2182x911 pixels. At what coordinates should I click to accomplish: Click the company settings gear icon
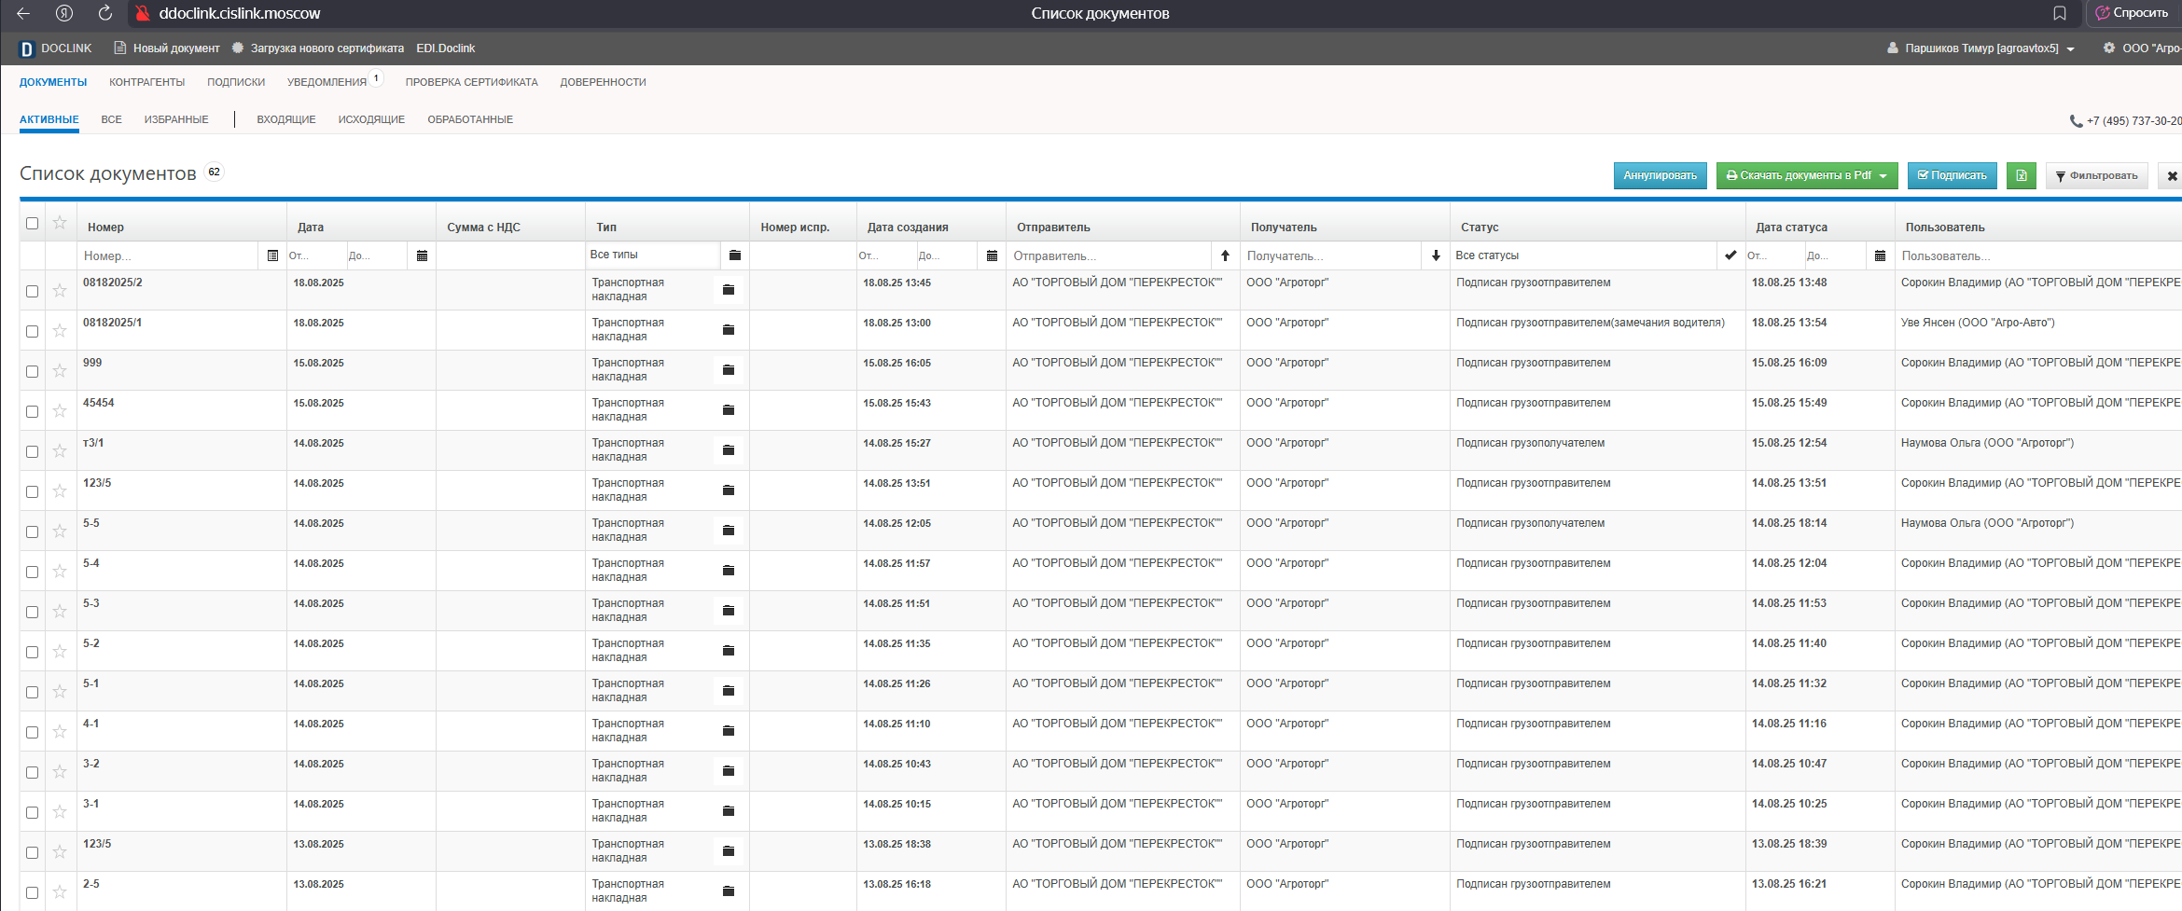(x=2108, y=48)
